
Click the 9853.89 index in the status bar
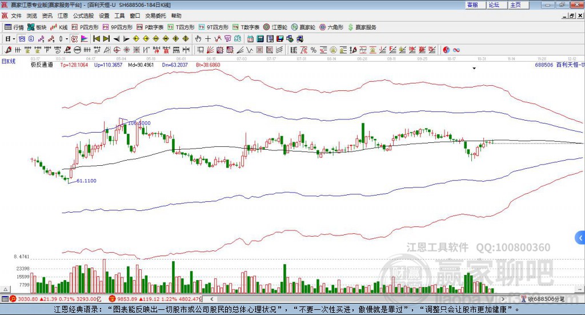127,299
